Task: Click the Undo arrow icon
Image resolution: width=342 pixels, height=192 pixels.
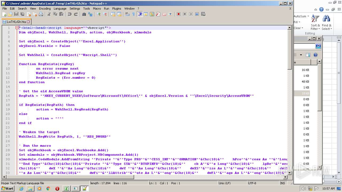Action: pos(70,14)
